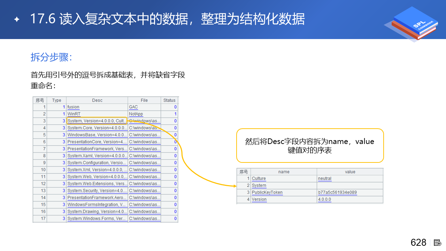Image resolution: width=446 pixels, height=251 pixels.
Task: Click the Status value "1" in WinRT row
Action: tap(169, 114)
